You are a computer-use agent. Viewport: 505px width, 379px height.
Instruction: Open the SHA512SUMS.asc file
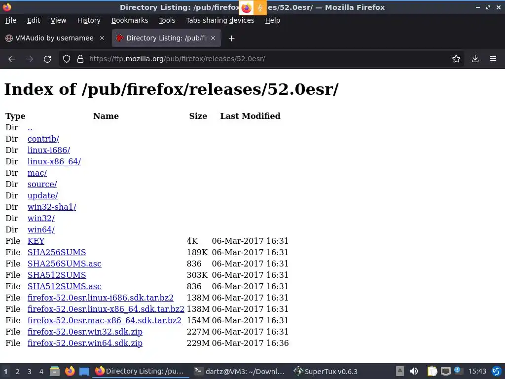pyautogui.click(x=65, y=286)
